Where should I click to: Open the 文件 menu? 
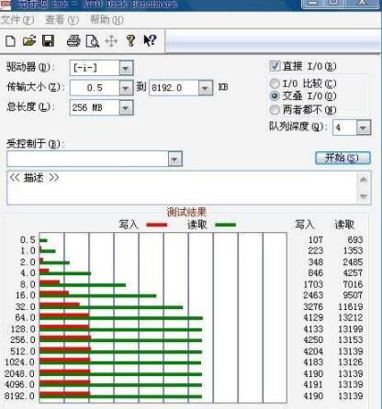pos(17,20)
